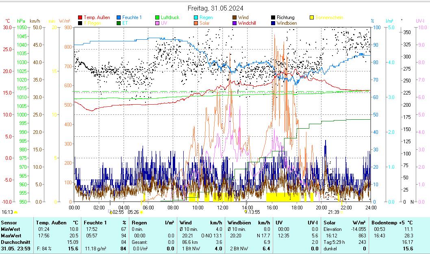Click the yellow Sonnenschein legend swatch
The image size is (430, 254).
coord(312,17)
